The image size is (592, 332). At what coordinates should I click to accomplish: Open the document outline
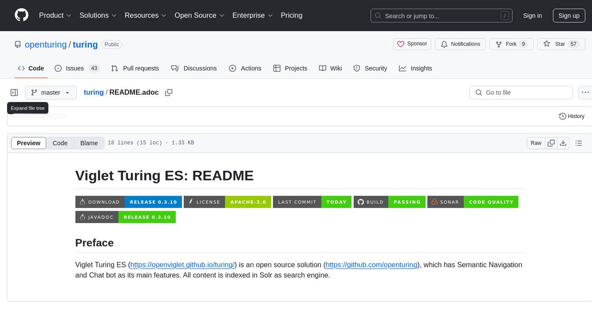tap(579, 143)
